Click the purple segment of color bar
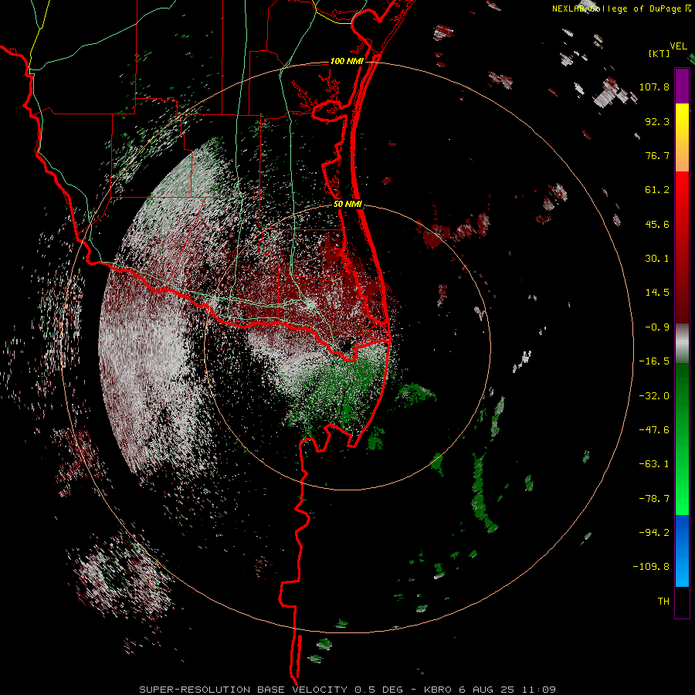The width and height of the screenshot is (695, 695). [682, 86]
